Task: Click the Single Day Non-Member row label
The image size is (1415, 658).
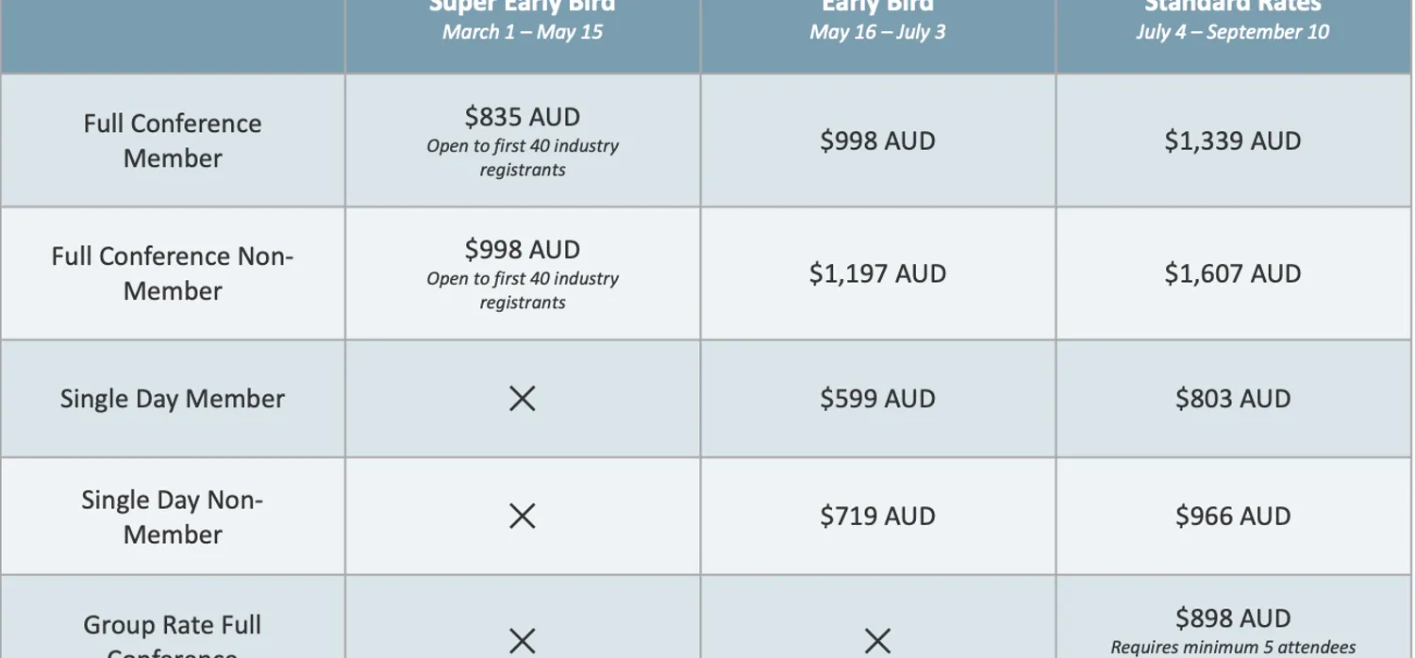Action: (173, 516)
